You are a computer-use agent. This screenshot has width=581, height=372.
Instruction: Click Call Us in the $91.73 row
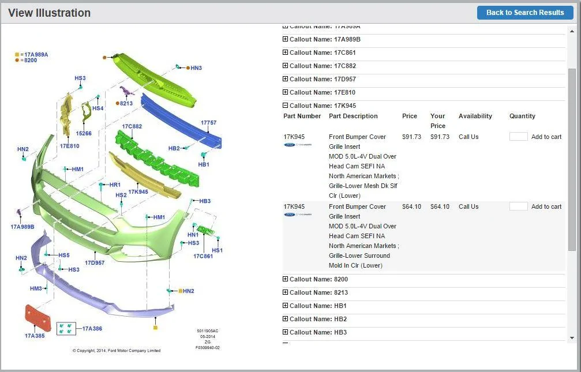click(468, 137)
